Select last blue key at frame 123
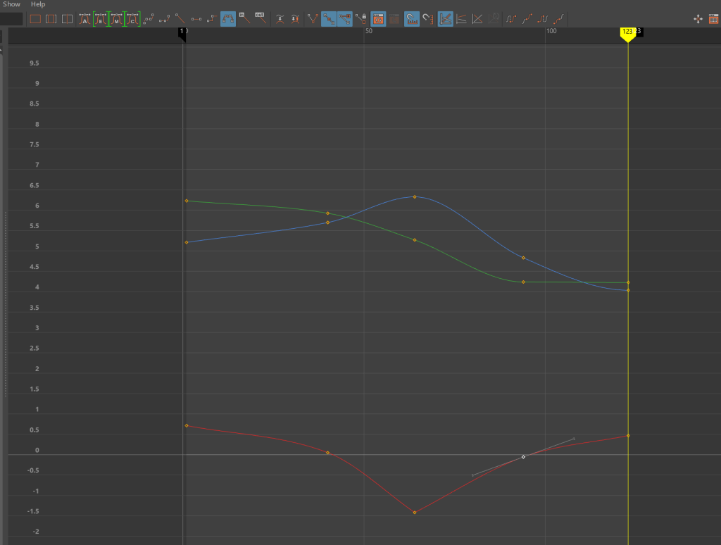This screenshot has width=721, height=545. pos(628,290)
